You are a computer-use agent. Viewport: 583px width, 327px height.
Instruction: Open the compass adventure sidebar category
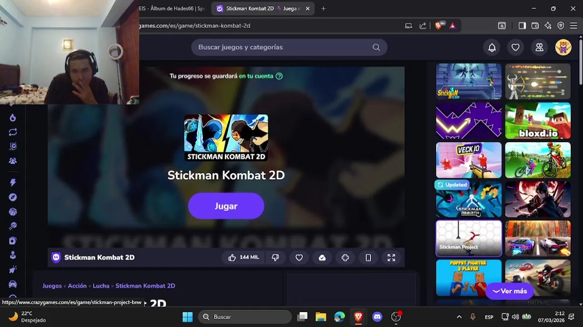click(13, 197)
